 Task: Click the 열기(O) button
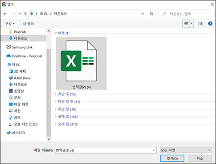(172, 158)
